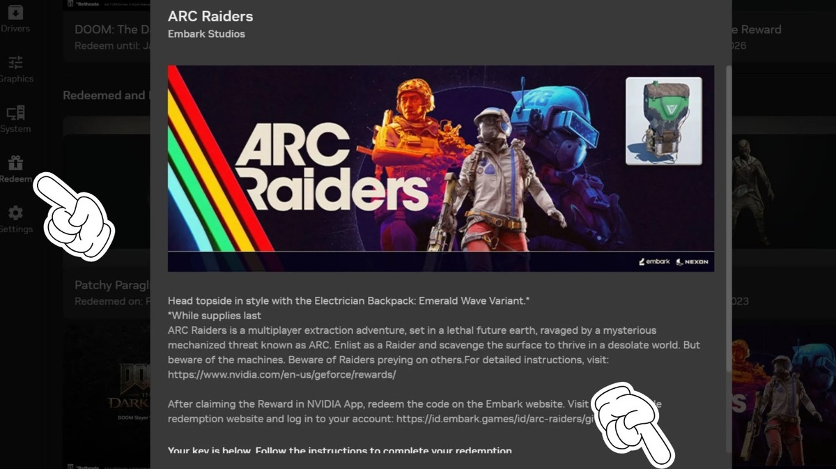Open the DOOM Dark Ages thumbnail at bottom left
Screen dimensions: 836x469
pyautogui.click(x=106, y=394)
